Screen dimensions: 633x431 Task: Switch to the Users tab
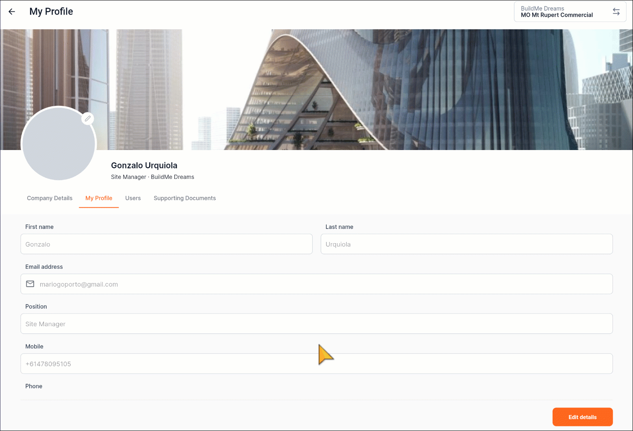tap(133, 198)
